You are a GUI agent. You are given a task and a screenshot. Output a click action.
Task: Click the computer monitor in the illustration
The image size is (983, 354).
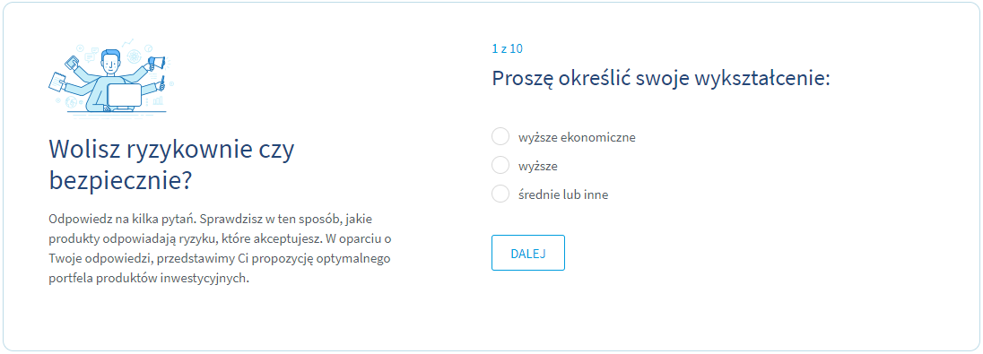pos(124,95)
